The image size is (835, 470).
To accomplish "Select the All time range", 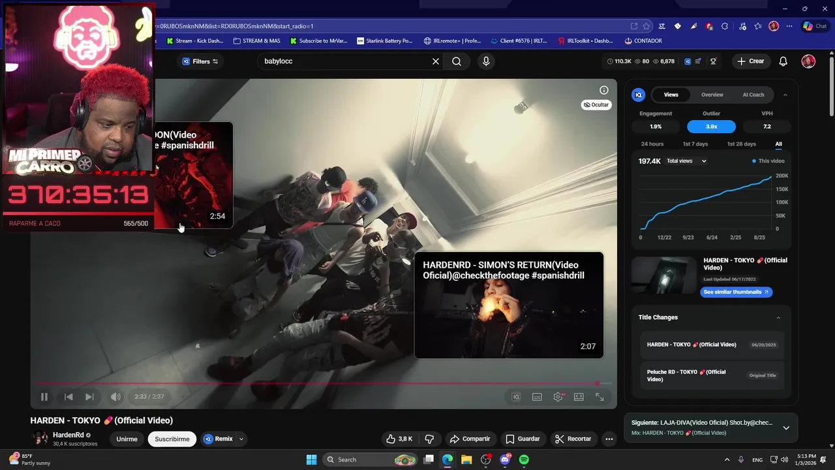I will [x=778, y=144].
